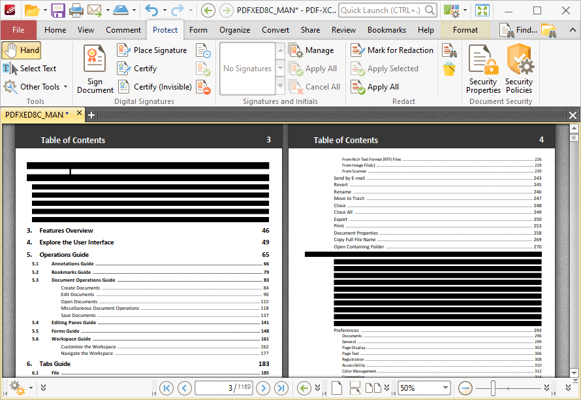Click the Zoom Out minus button

(x=465, y=388)
